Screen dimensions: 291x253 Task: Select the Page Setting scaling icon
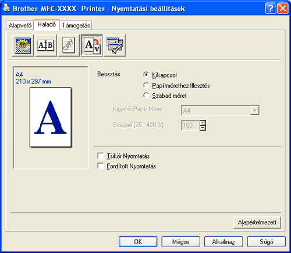92,45
